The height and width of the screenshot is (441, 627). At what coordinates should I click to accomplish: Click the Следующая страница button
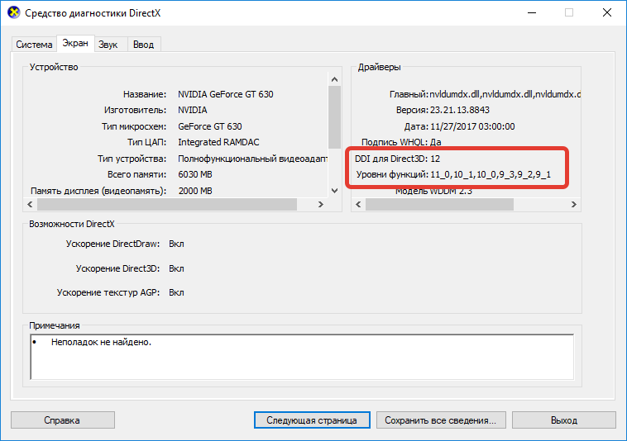click(x=312, y=420)
